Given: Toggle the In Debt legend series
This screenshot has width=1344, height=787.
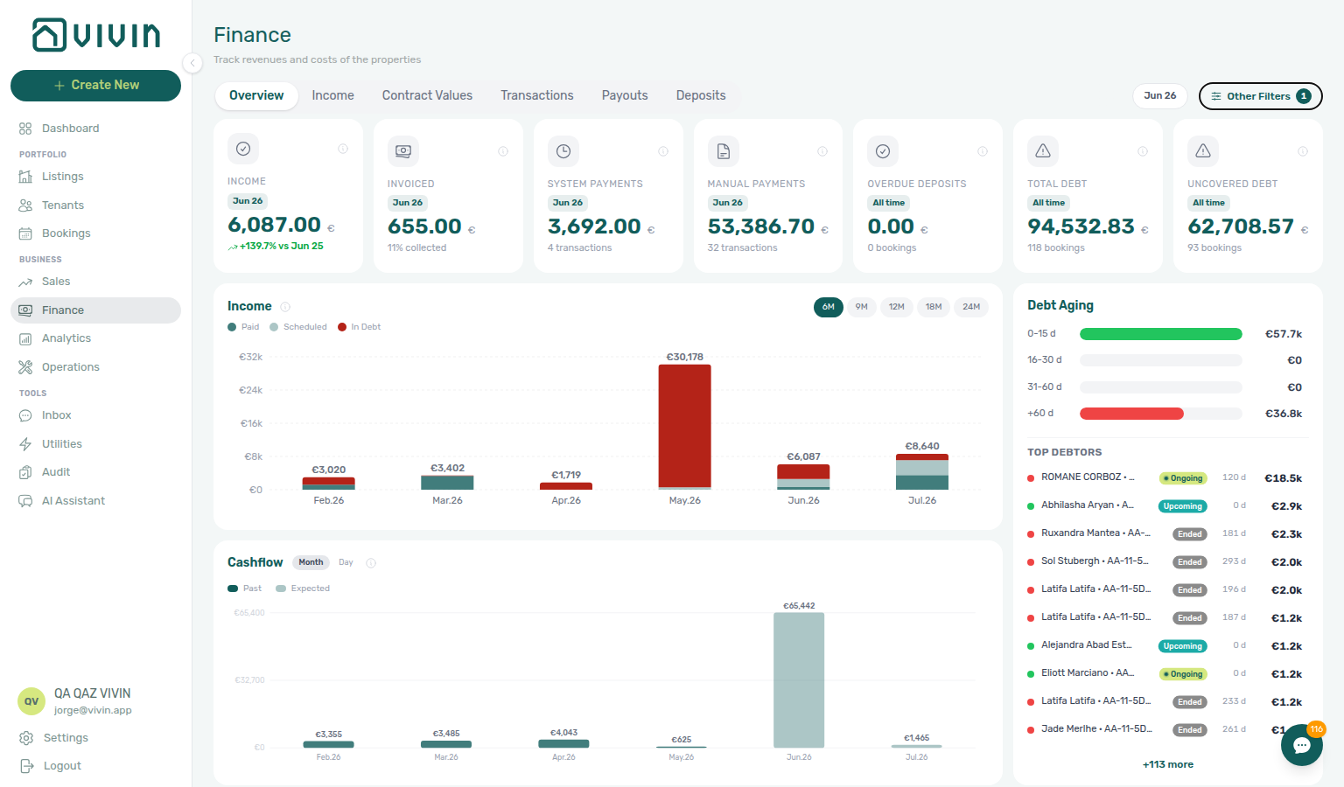Looking at the screenshot, I should point(360,327).
